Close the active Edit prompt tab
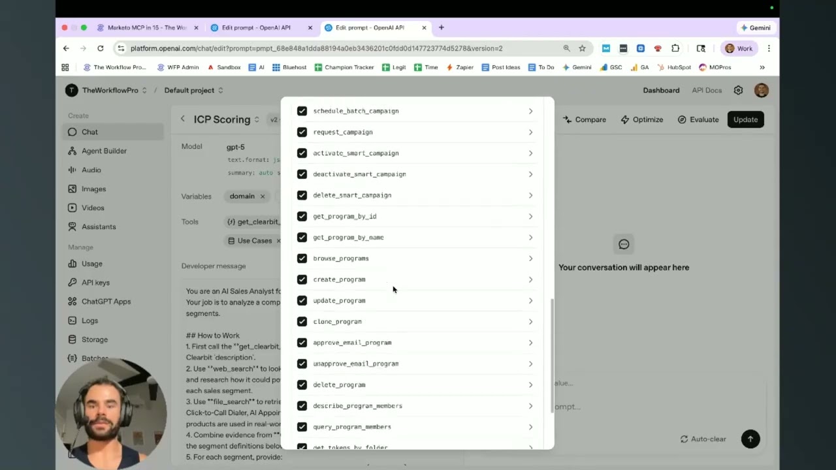The image size is (836, 470). [424, 27]
